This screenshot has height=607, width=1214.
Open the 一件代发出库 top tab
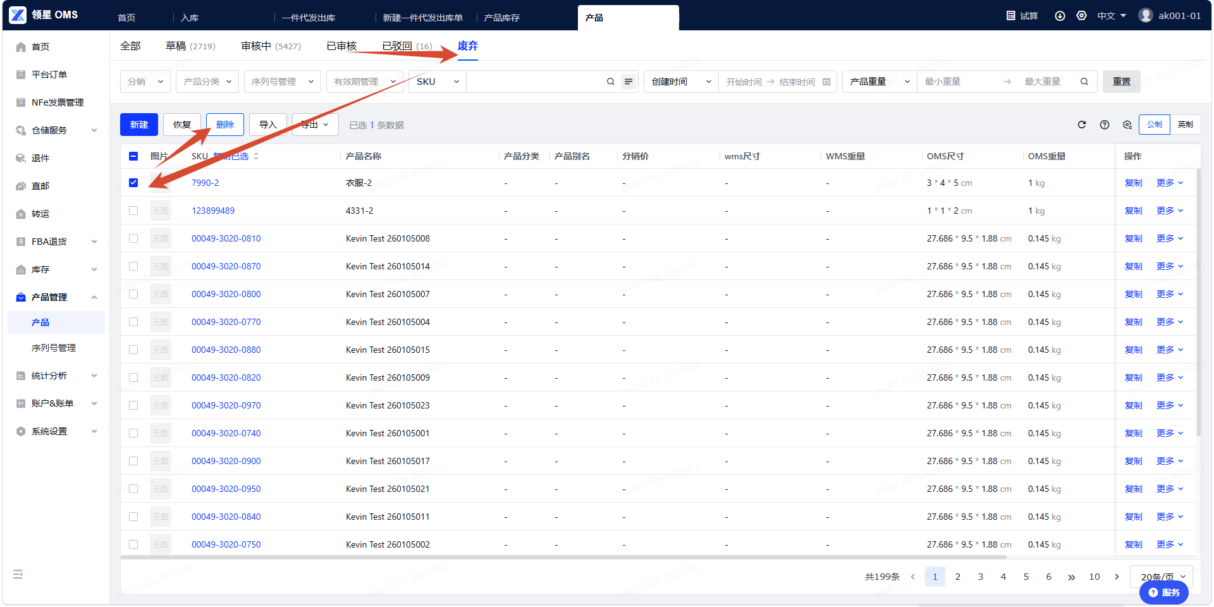[x=309, y=18]
